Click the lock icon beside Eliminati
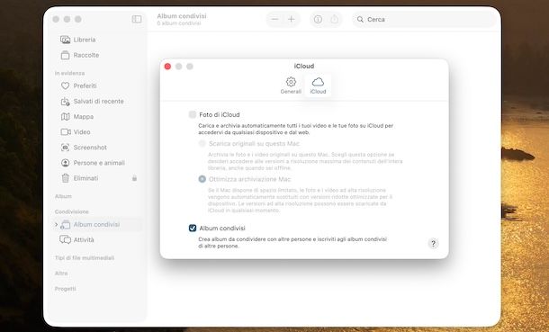Screen dimensions: 549x332 tap(134, 178)
